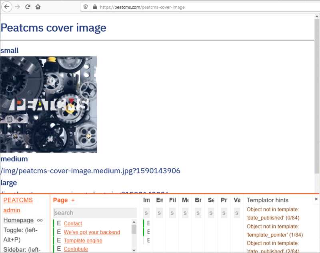The height and width of the screenshot is (253, 320).
Task: Click the Page list scrollbar thumb
Action: 134,229
